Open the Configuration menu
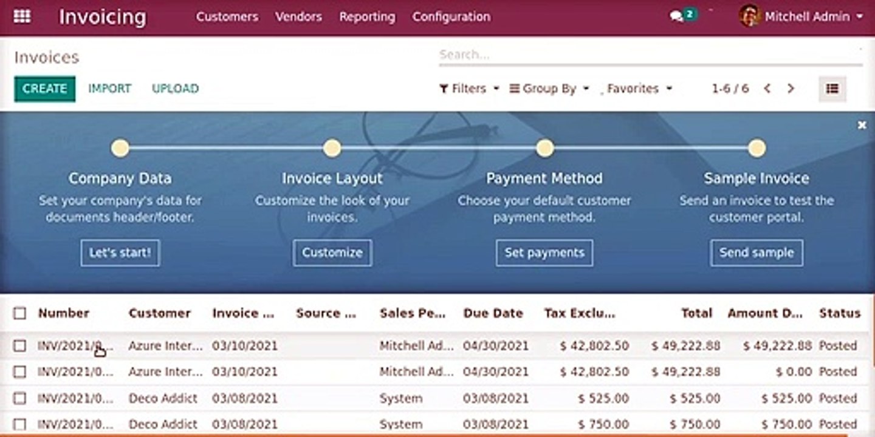Screen dimensions: 875x437 [451, 16]
